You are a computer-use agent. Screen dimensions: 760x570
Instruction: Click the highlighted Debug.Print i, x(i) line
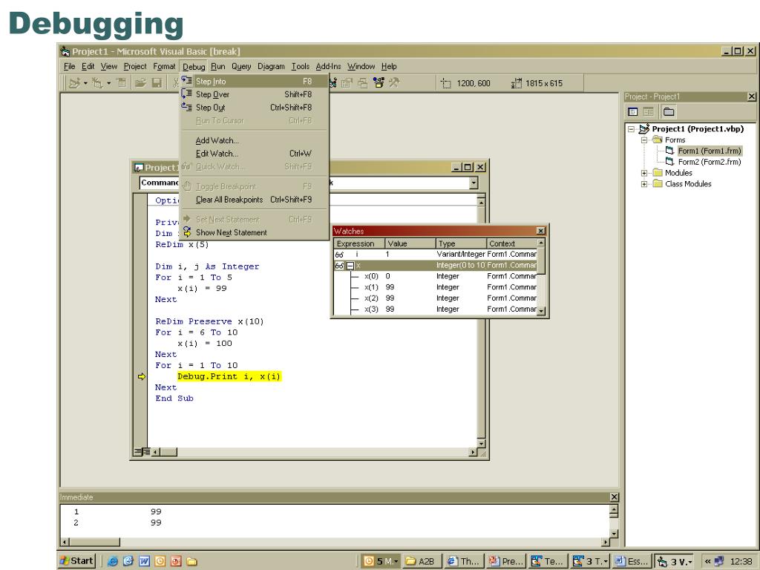coord(229,376)
